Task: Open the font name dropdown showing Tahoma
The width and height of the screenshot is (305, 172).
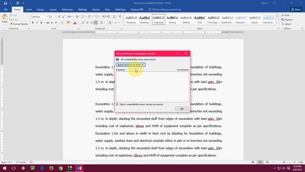Action: (47, 17)
